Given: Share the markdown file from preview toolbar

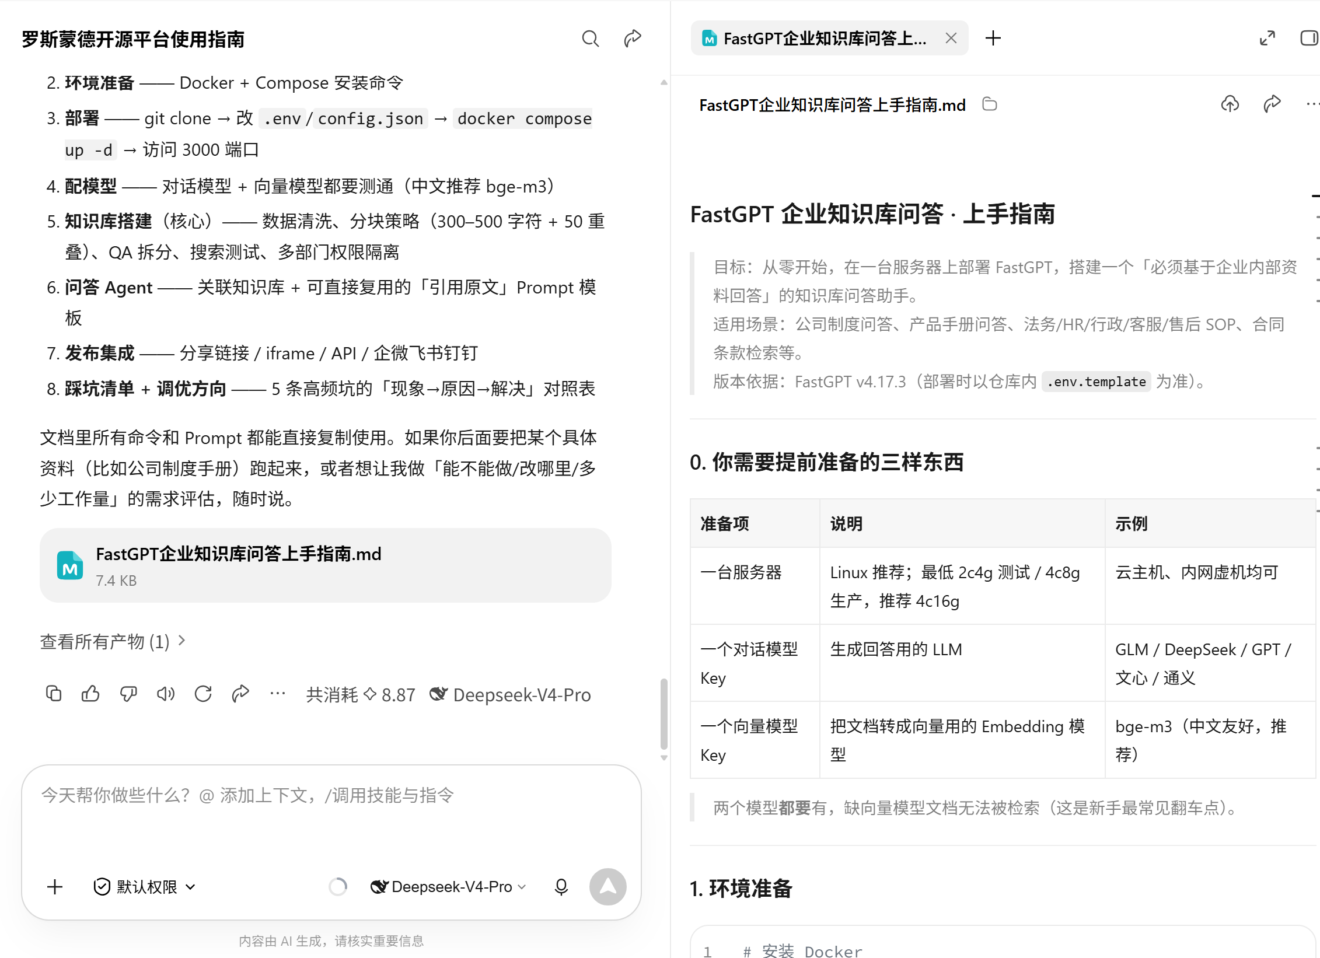Looking at the screenshot, I should pos(1272,104).
